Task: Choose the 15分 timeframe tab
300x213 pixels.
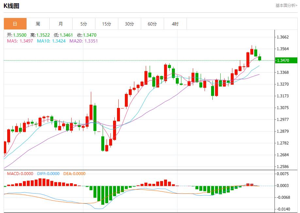Action: tap(107, 24)
